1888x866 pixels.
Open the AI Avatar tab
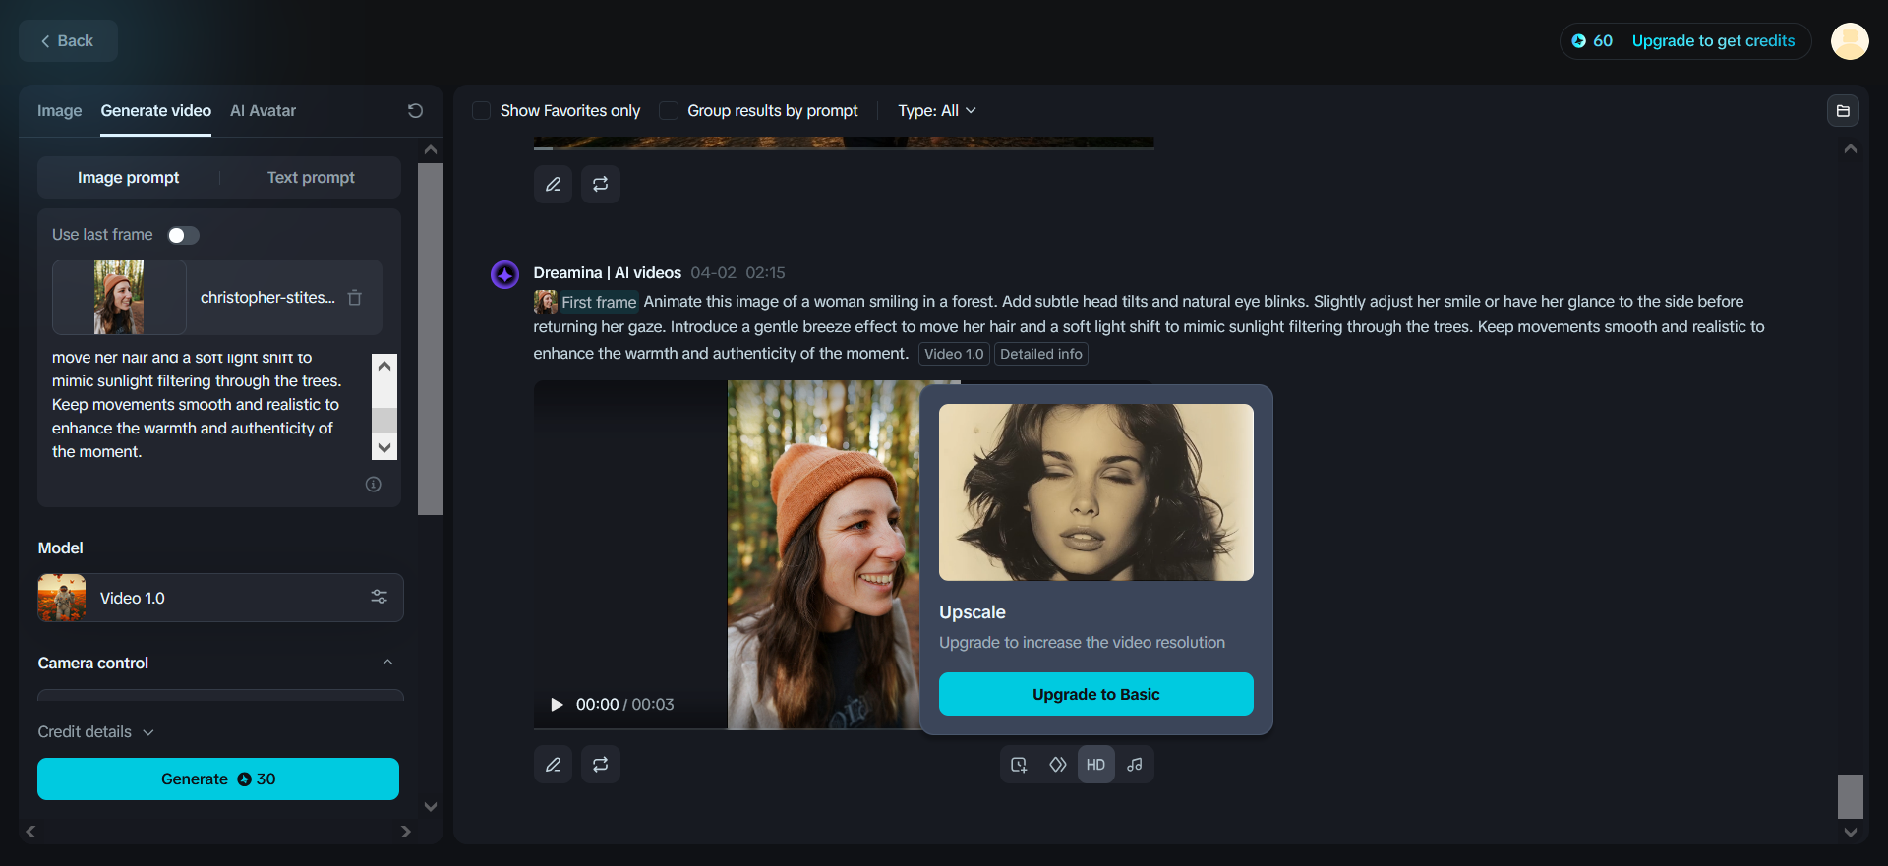[263, 111]
